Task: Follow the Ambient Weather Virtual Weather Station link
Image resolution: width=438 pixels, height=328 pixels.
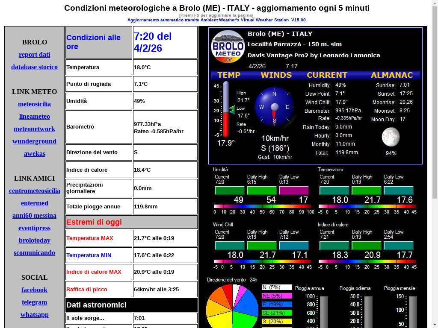Action: tap(216, 20)
